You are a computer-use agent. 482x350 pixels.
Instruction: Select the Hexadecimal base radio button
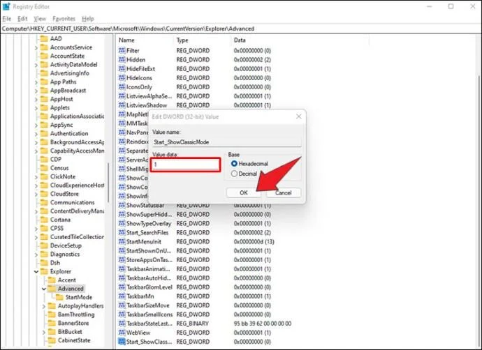coord(234,164)
